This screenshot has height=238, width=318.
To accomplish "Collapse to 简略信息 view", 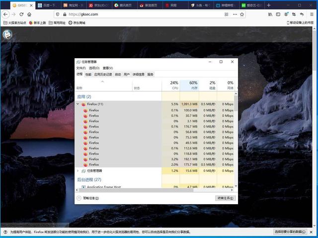I will (87, 198).
